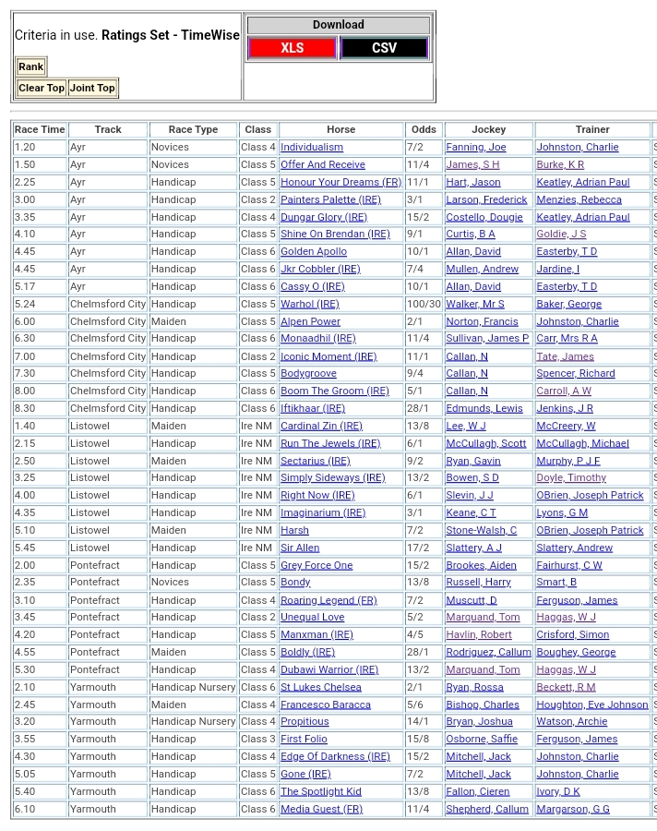Select horse Painters Palette (IRE)
Viewport: 657px width, 831px height.
click(x=330, y=200)
